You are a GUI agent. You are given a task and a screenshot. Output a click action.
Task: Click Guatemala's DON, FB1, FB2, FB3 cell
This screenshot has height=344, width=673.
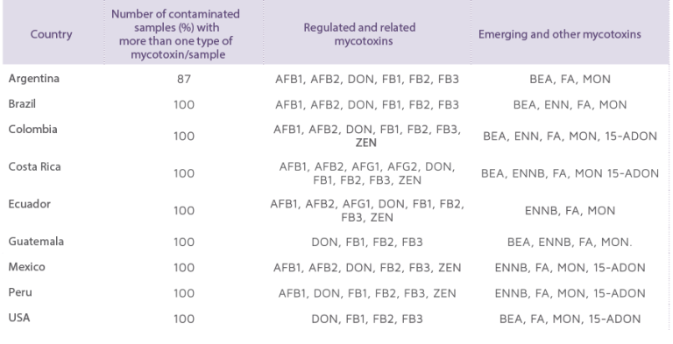click(367, 242)
